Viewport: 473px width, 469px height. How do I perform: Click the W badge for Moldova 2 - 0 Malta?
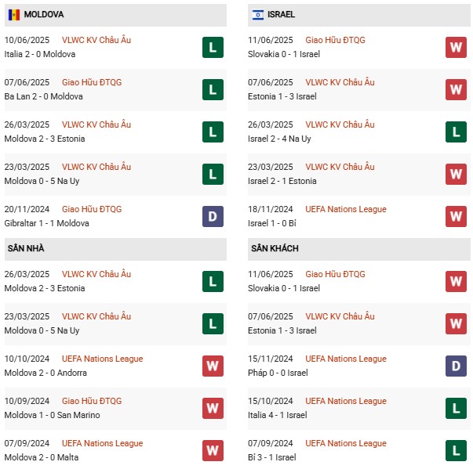coord(213,451)
